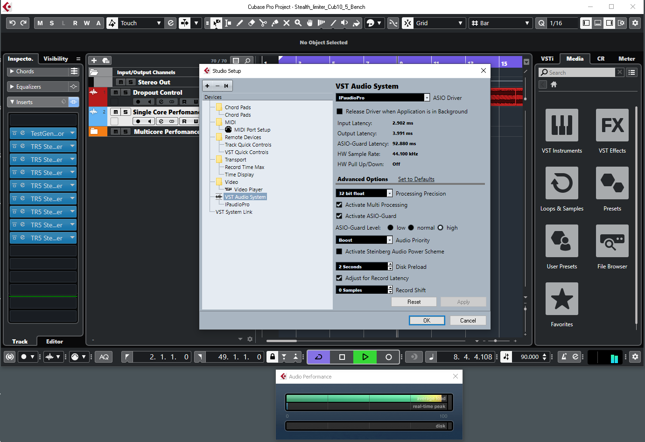Image resolution: width=645 pixels, height=442 pixels.
Task: Click the Media rack home icon
Action: (554, 84)
